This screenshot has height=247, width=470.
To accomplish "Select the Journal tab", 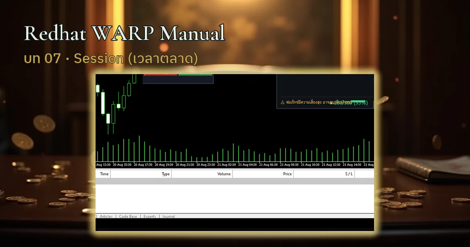I will point(168,216).
